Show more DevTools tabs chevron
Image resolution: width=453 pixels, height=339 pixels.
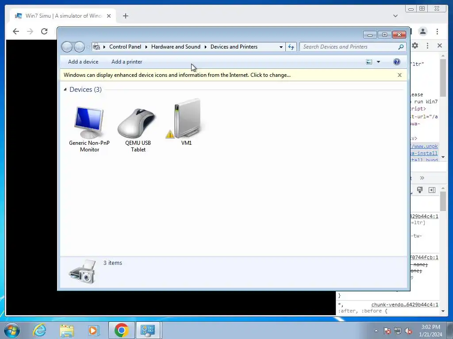[x=422, y=178]
